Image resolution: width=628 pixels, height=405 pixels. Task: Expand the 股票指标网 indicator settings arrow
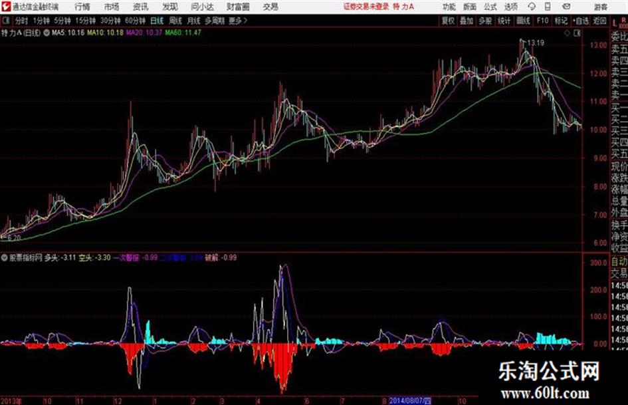5,257
